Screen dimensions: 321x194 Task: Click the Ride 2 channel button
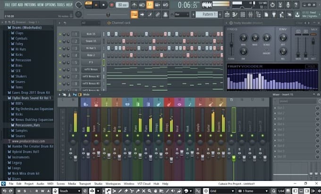91,55
